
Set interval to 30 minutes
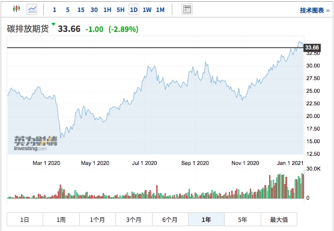(94, 10)
